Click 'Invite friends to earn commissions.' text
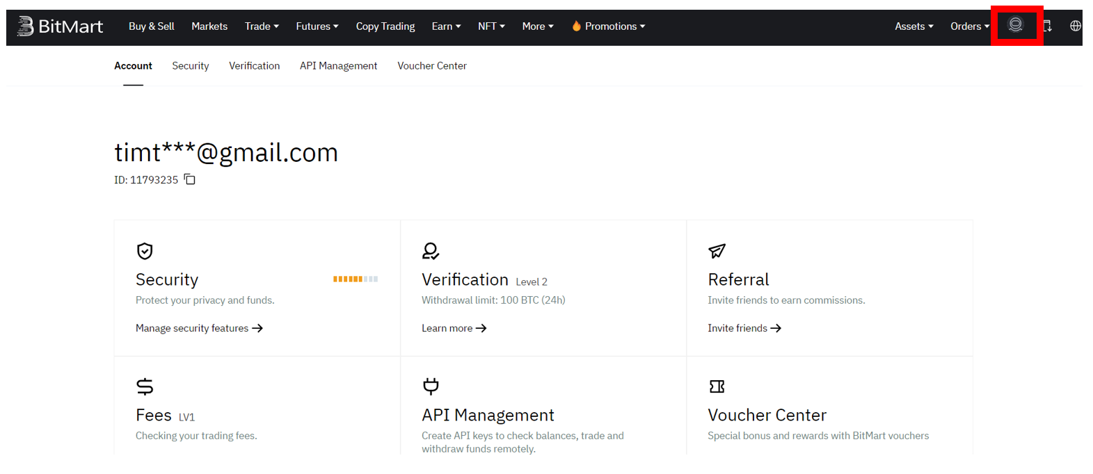Viewport: 1093px width, 474px height. point(786,300)
